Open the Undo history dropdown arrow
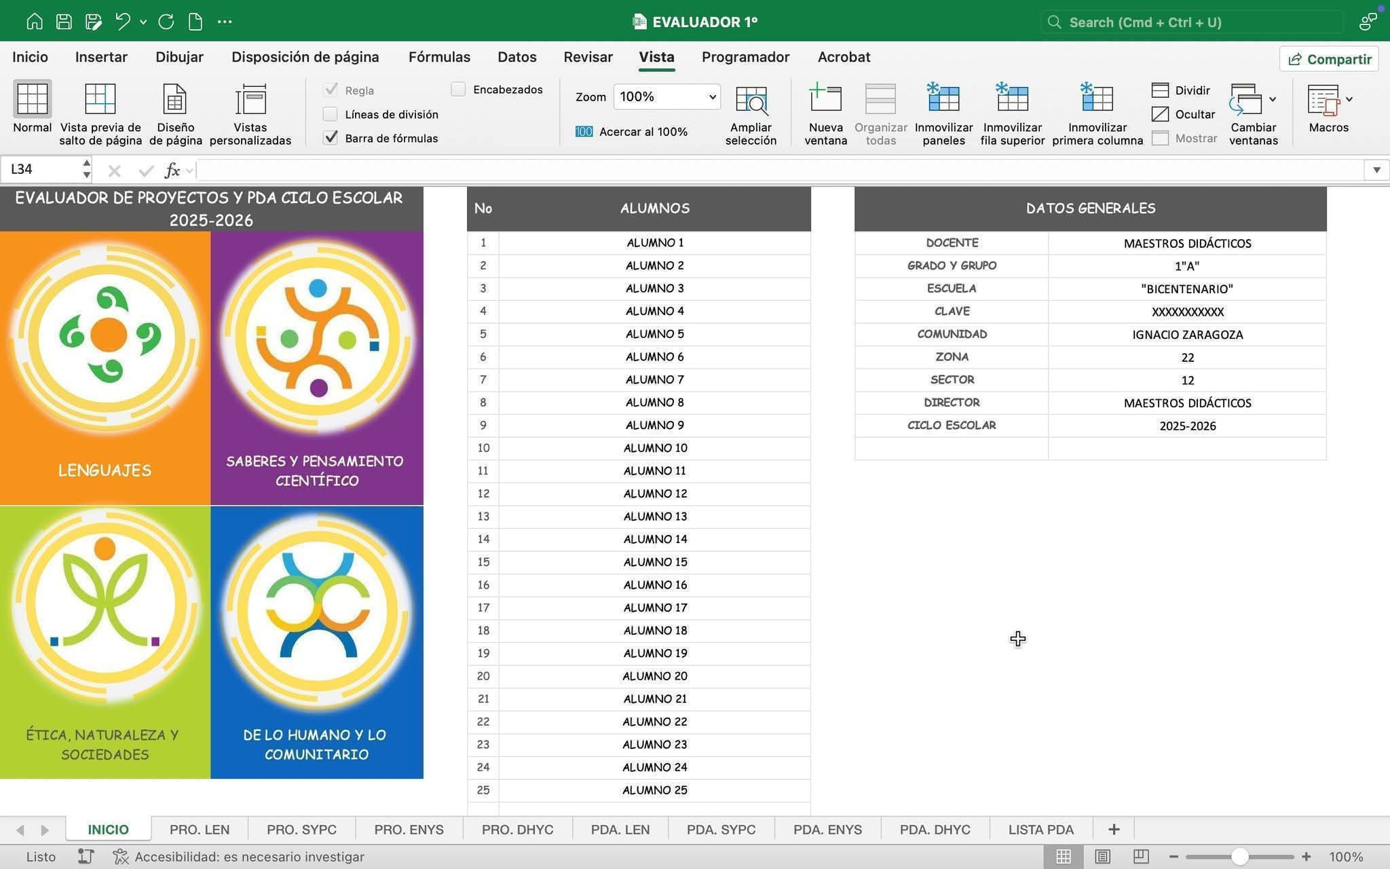This screenshot has width=1390, height=869. [x=143, y=22]
